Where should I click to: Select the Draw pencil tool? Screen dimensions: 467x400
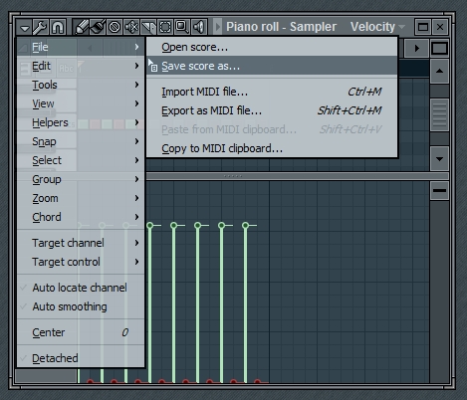(81, 27)
